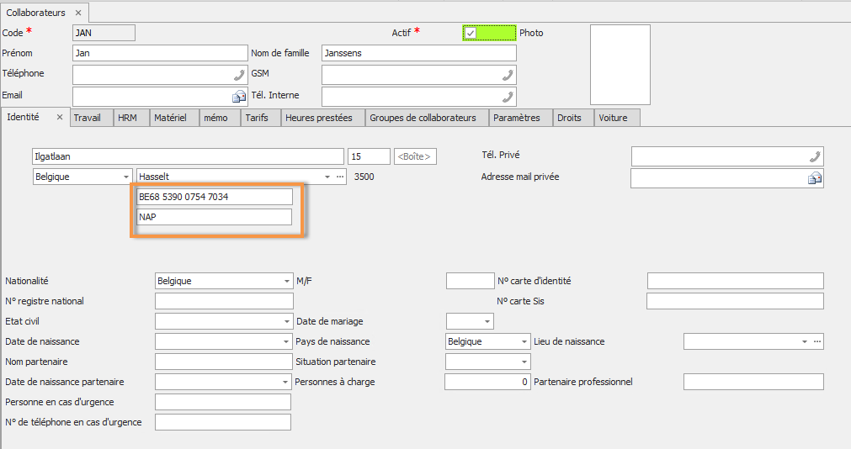The image size is (851, 449).
Task: Open the Groupes de collaborateurs tab
Action: [427, 118]
